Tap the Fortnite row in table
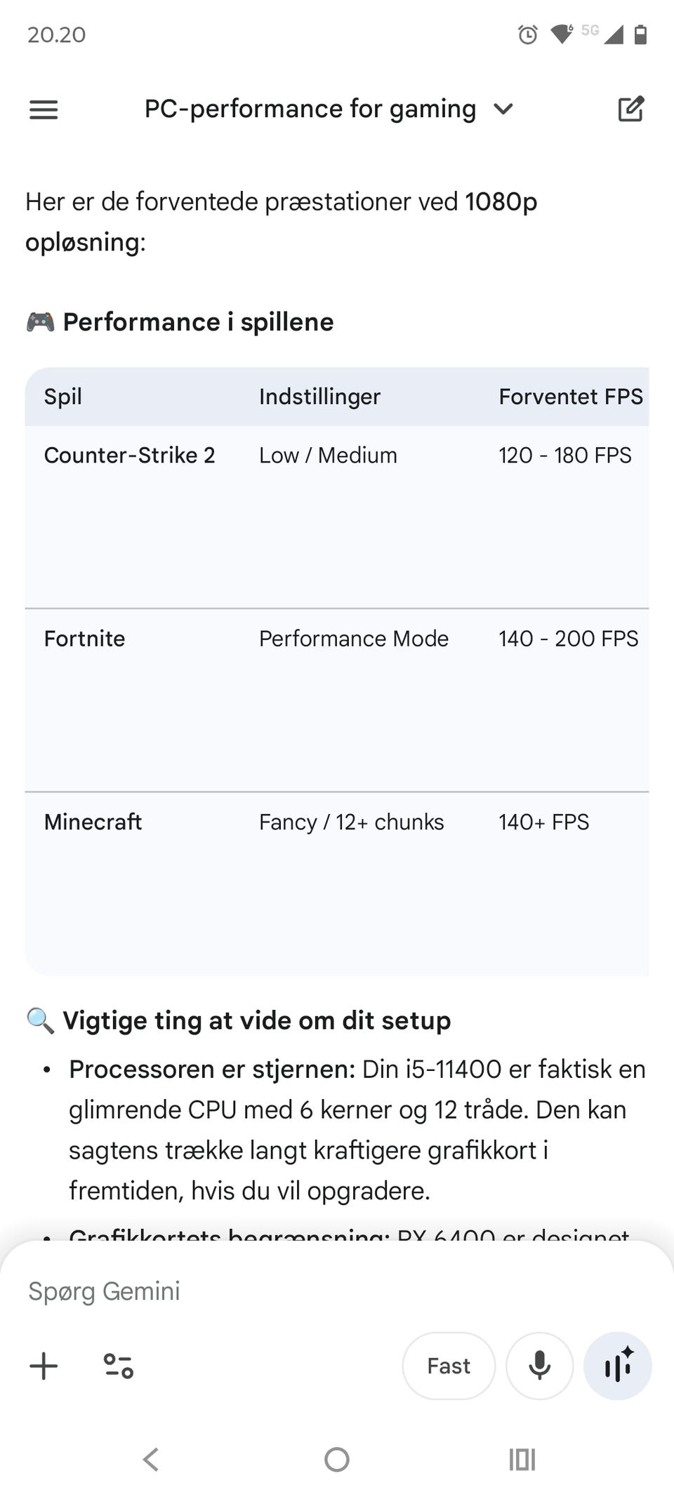 coord(84,639)
